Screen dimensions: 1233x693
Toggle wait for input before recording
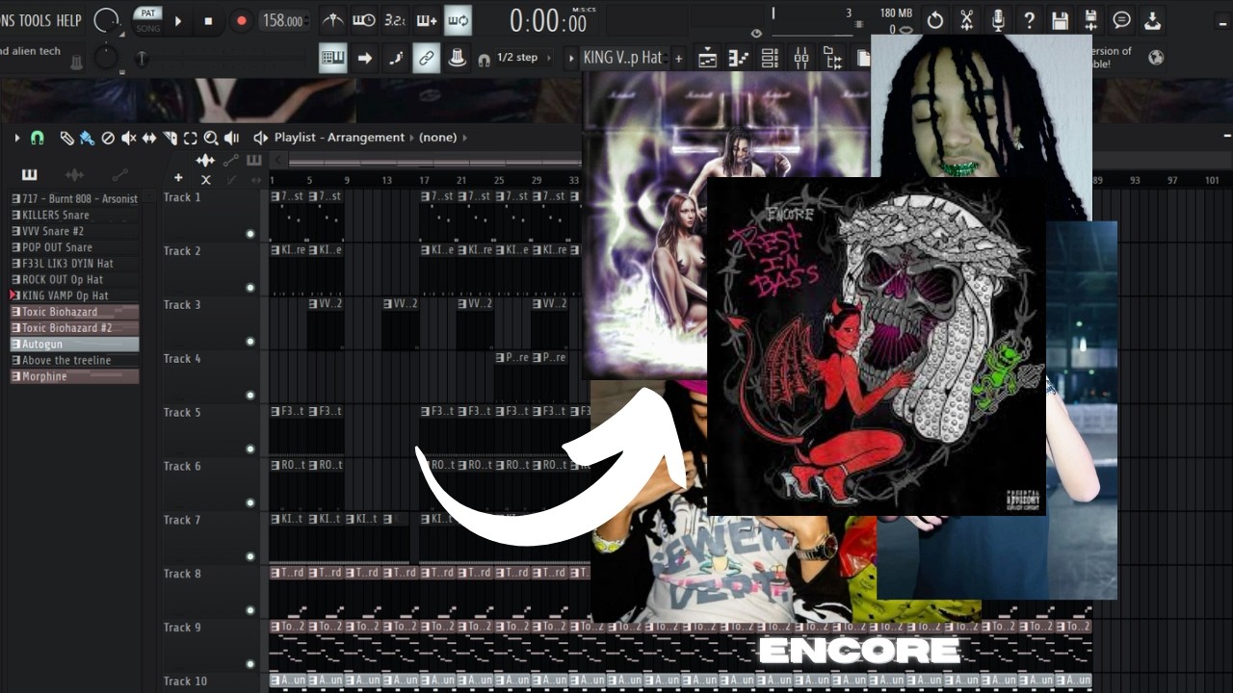[x=363, y=20]
